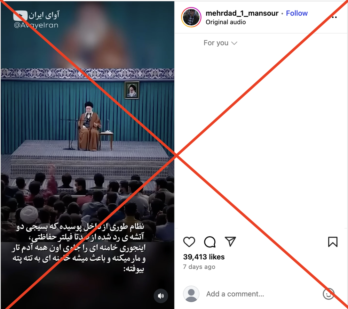Expand the For you dropdown
348x309 pixels.
pos(220,43)
